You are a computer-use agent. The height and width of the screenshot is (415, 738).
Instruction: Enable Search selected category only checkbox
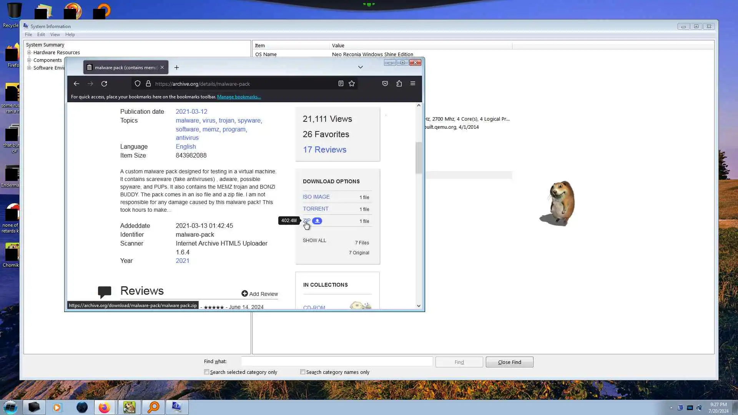pos(207,372)
